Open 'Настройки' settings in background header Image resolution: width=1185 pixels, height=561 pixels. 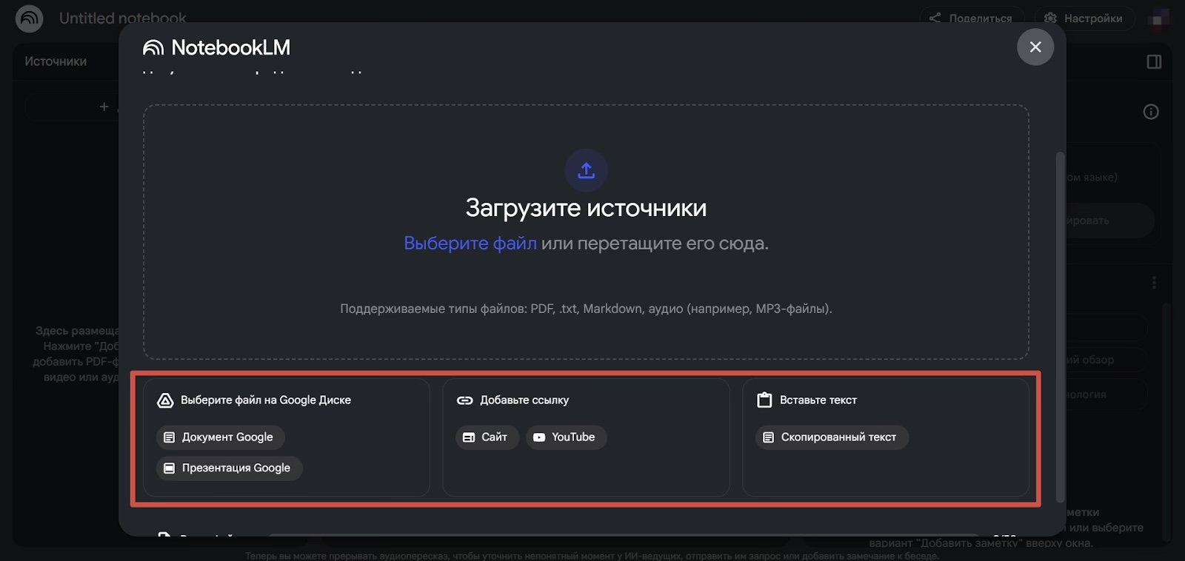click(x=1084, y=19)
